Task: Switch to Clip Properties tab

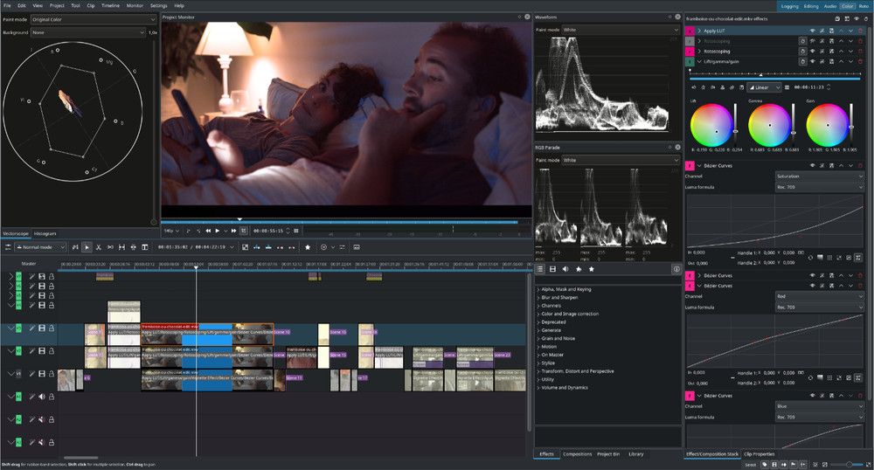Action: click(760, 454)
